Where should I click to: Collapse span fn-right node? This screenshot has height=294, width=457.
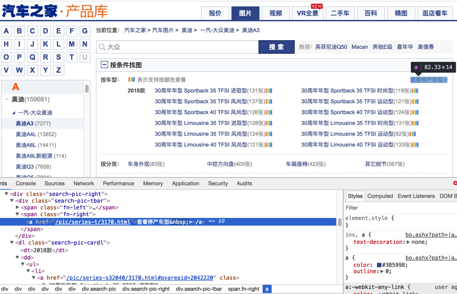(x=18, y=214)
